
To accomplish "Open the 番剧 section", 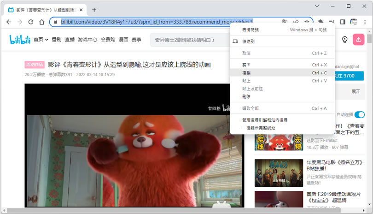I will coord(56,40).
